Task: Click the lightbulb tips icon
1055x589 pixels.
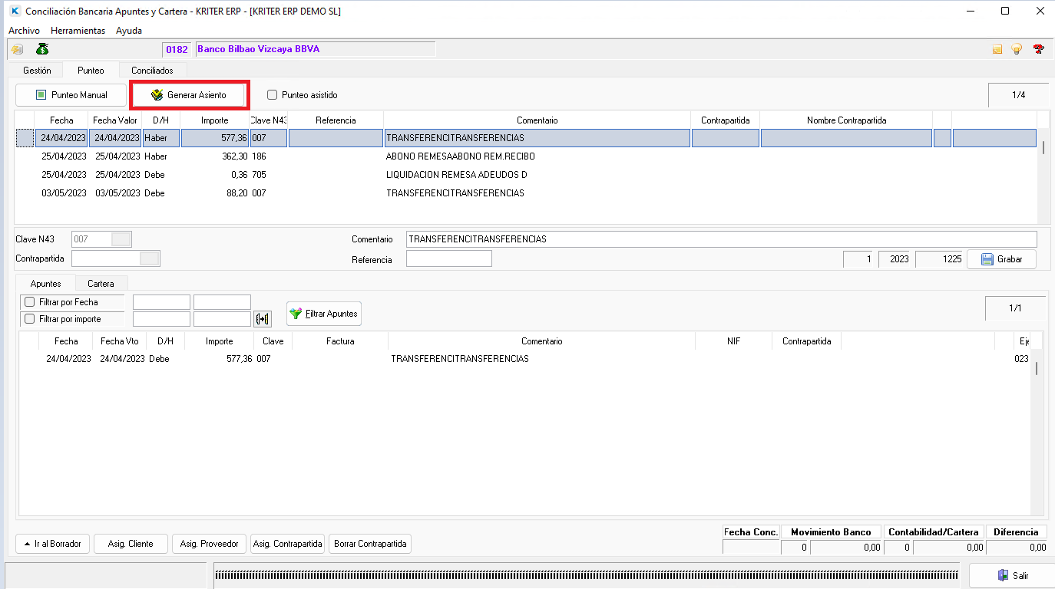Action: 1017,49
